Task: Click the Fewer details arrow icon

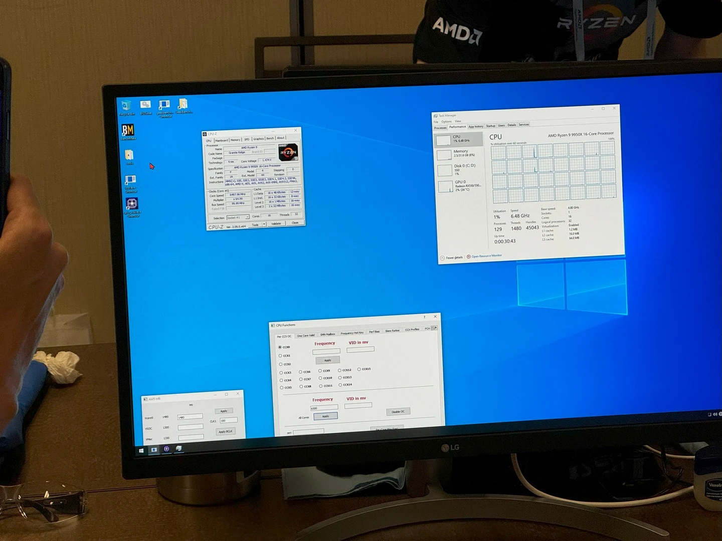Action: click(442, 258)
